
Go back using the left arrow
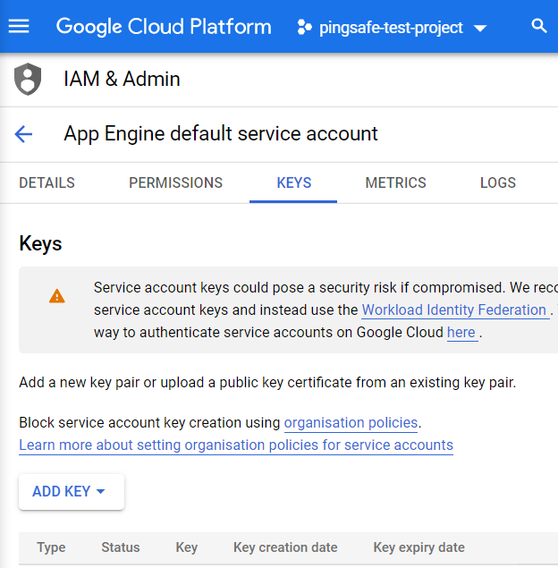(23, 134)
